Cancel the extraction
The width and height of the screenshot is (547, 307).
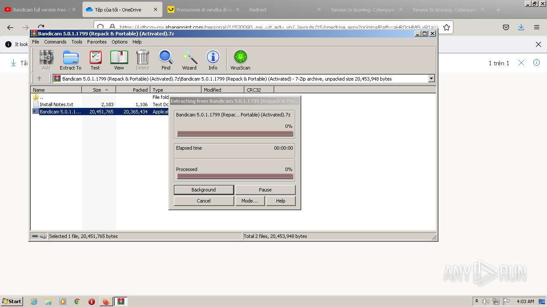(x=203, y=201)
